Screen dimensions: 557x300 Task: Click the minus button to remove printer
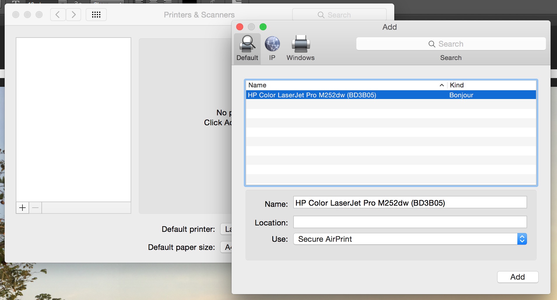pyautogui.click(x=35, y=208)
